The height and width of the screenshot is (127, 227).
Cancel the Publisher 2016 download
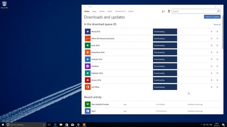[x=217, y=73]
